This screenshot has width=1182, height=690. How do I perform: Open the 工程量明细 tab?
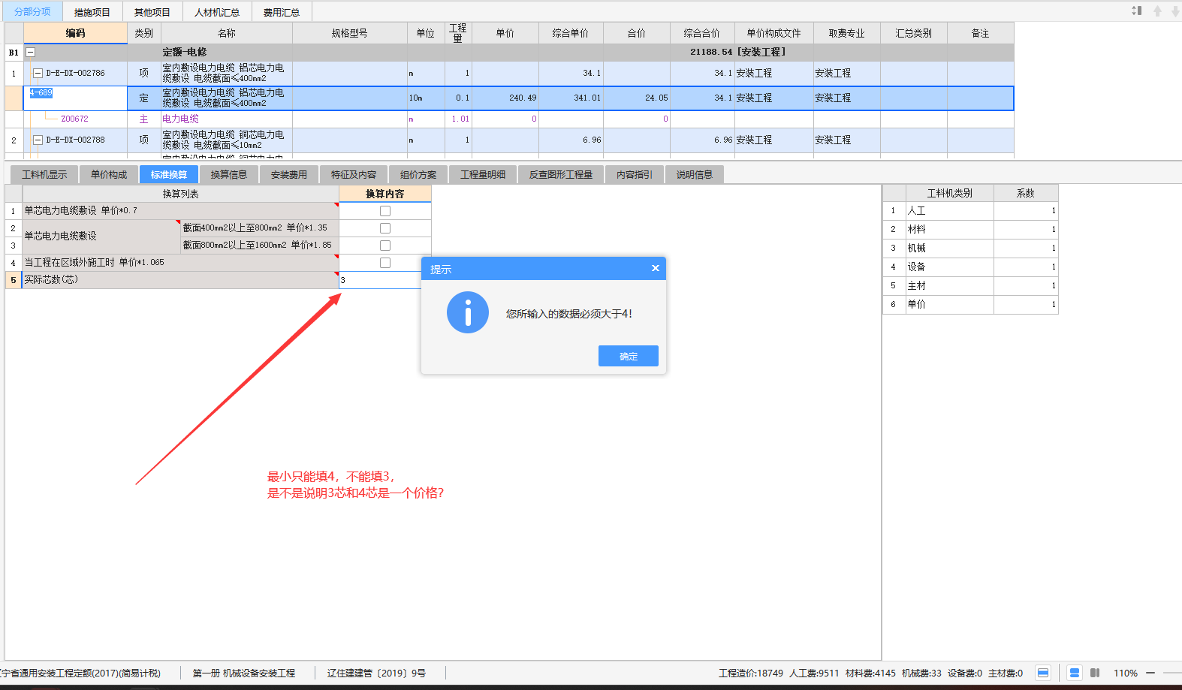coord(483,174)
